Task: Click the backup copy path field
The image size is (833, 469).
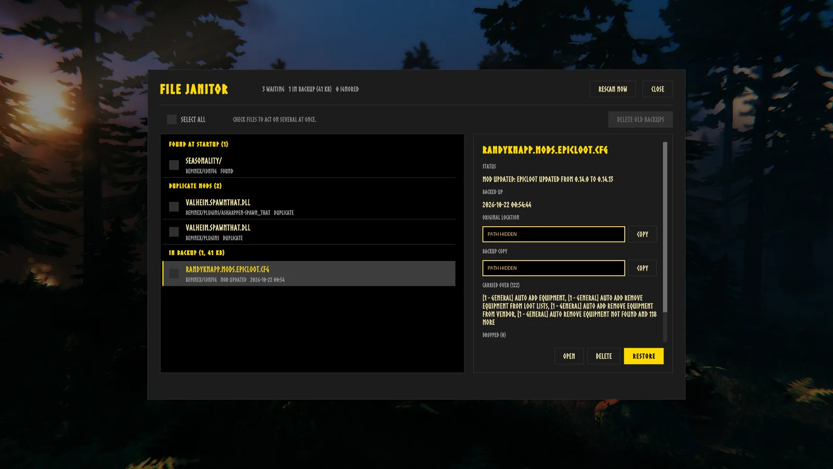Action: [x=553, y=268]
